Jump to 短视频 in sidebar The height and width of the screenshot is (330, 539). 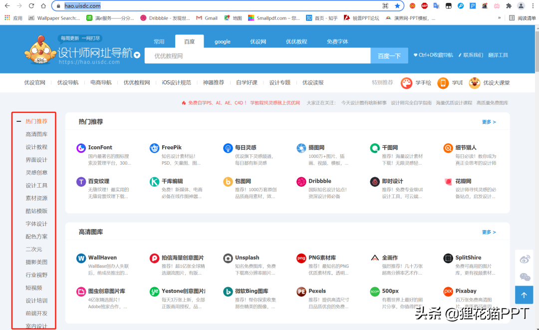[34, 288]
